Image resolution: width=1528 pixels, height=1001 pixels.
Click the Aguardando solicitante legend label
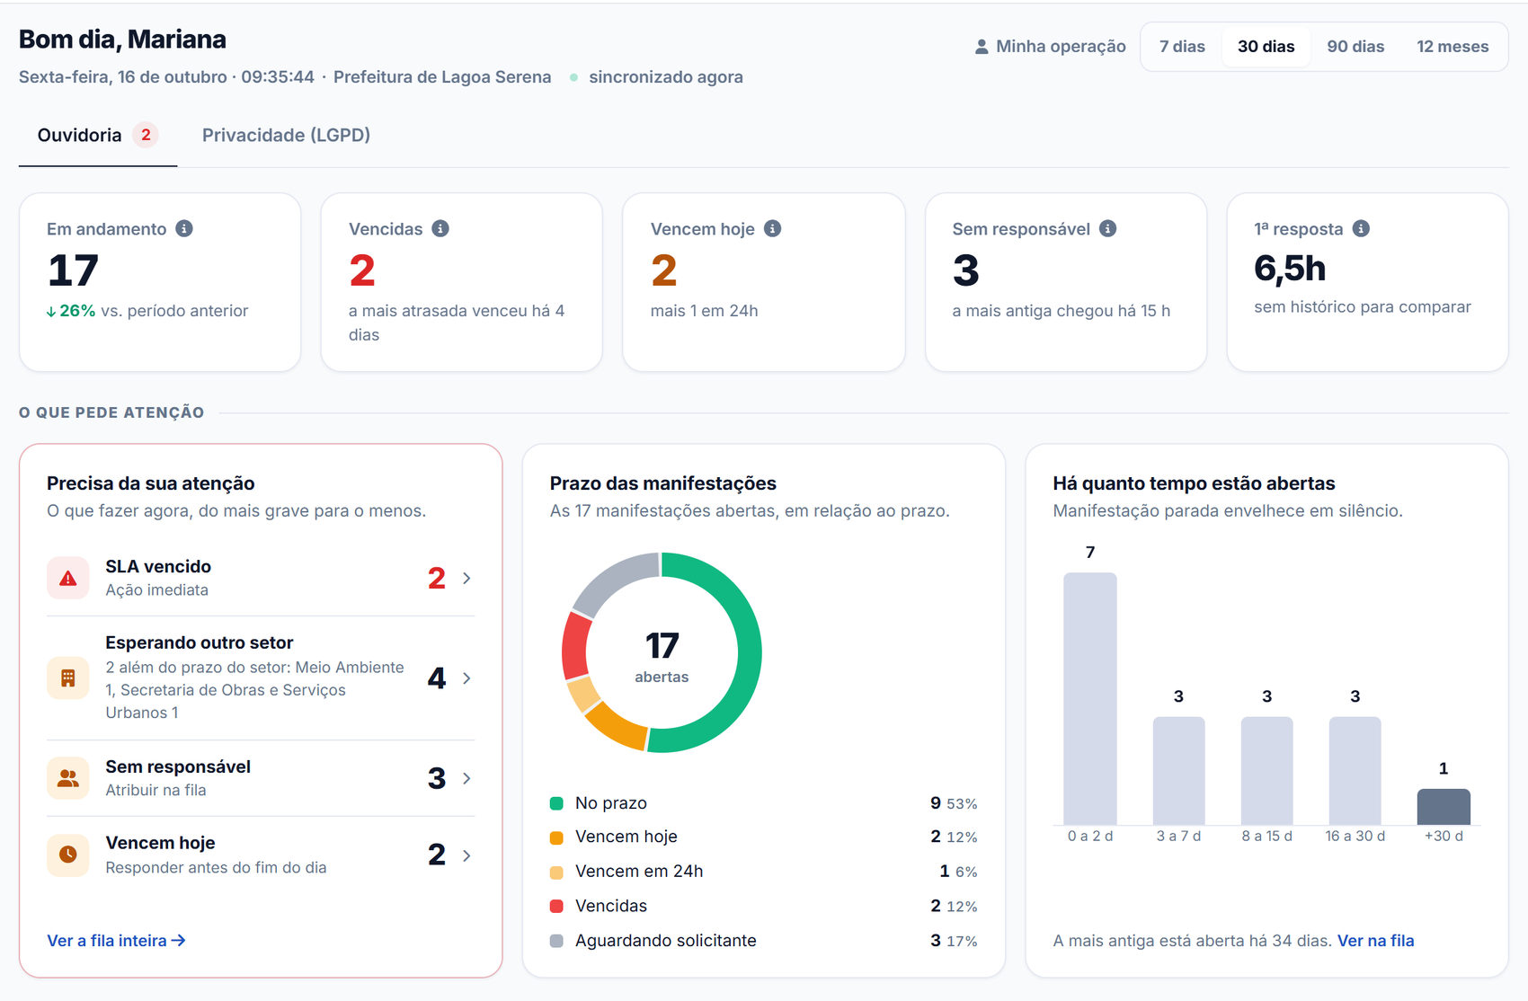pos(665,941)
